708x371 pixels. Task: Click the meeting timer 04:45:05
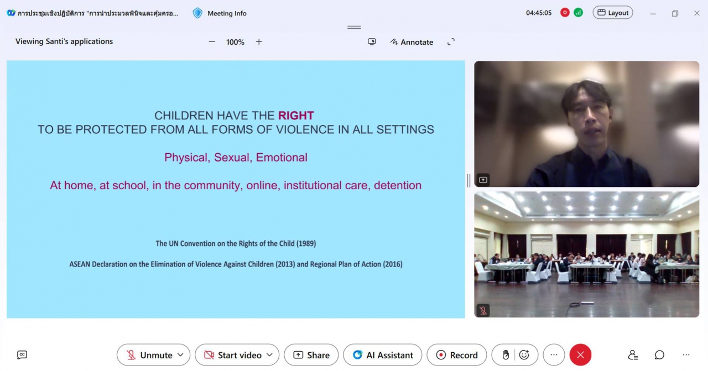coord(539,13)
